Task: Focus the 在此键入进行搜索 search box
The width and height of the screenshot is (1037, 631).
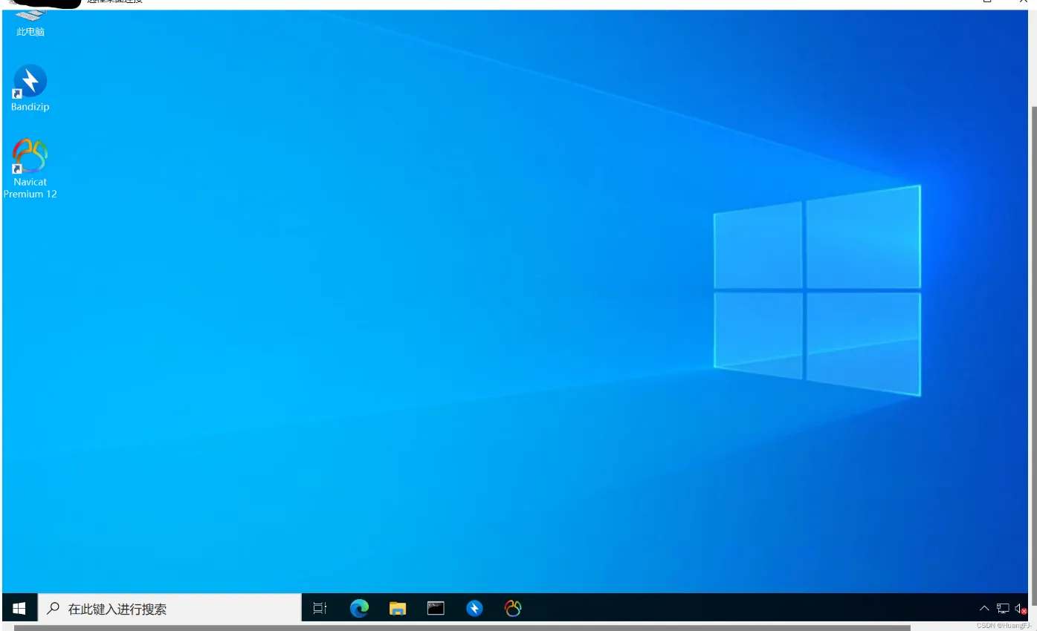Action: click(169, 609)
